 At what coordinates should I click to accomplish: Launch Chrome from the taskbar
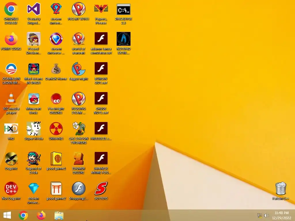pos(23,215)
